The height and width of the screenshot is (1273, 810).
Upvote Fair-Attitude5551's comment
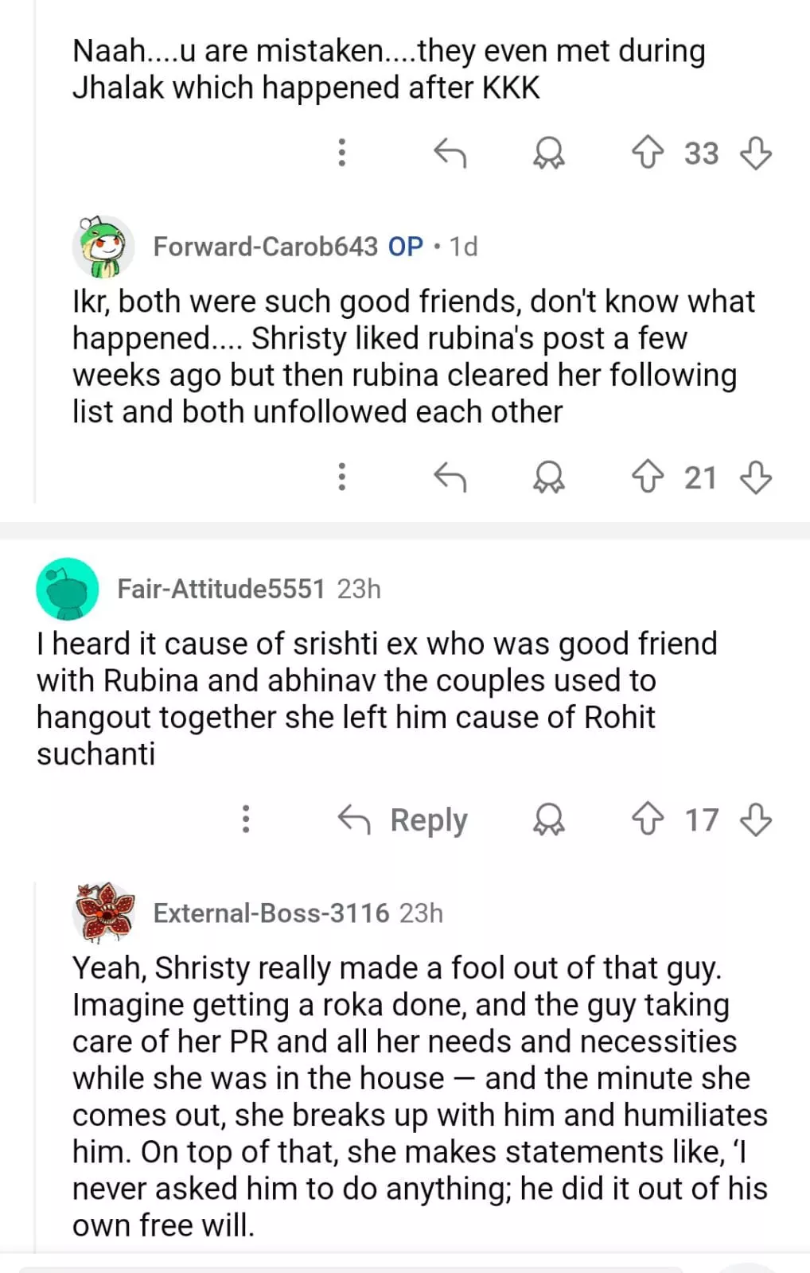click(647, 819)
